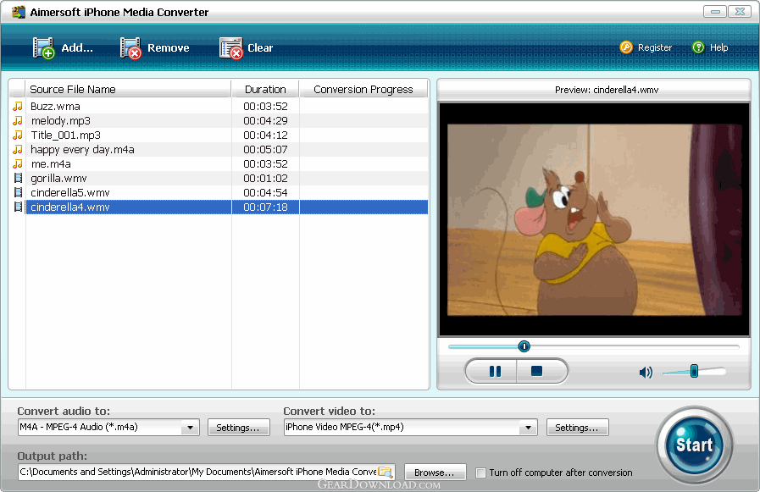Click the 00:04:54 duration cell
This screenshot has width=760, height=492.
coord(265,192)
